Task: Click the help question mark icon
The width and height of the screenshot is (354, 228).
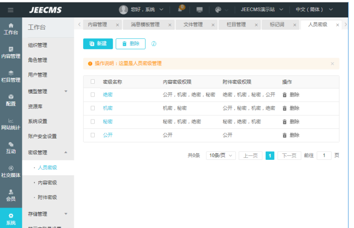Action: 154,44
